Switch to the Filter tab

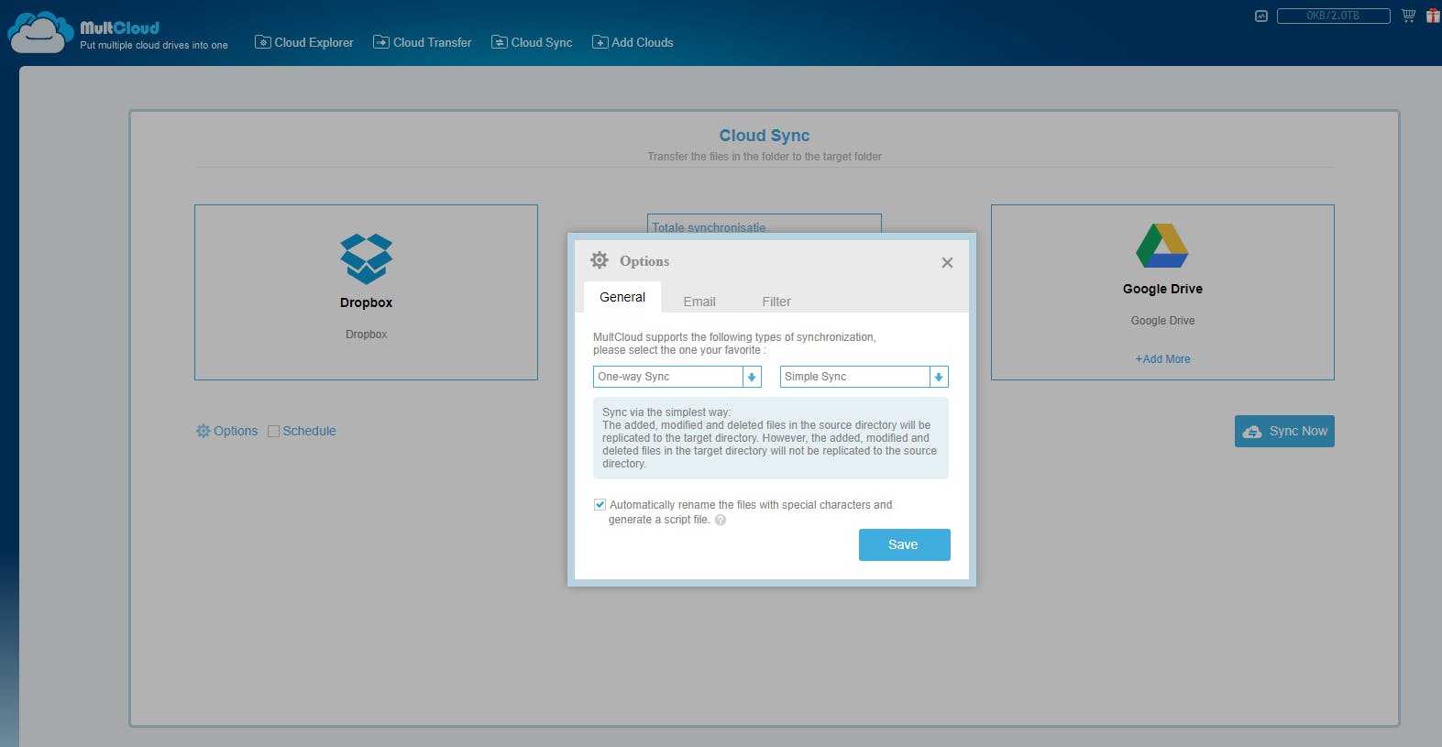pos(776,302)
